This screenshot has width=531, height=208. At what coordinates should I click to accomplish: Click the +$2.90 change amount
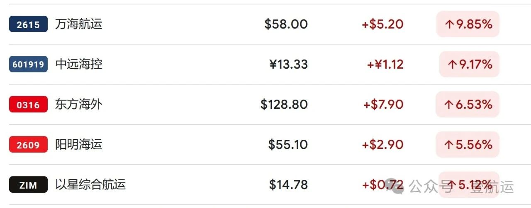pos(382,144)
